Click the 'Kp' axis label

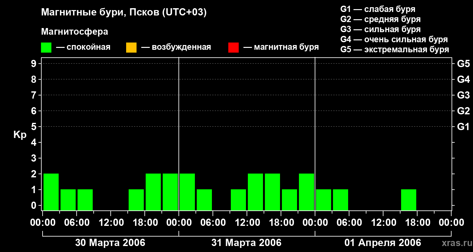[x=20, y=135]
